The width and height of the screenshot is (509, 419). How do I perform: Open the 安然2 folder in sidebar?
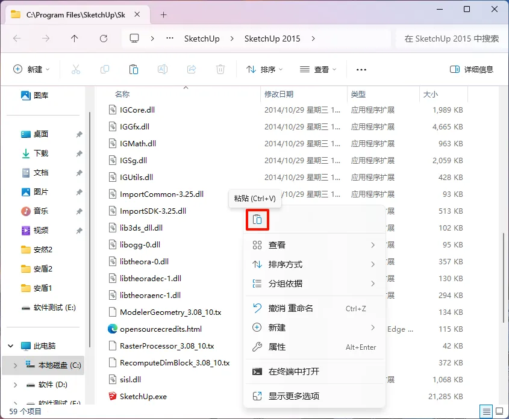tap(36, 250)
